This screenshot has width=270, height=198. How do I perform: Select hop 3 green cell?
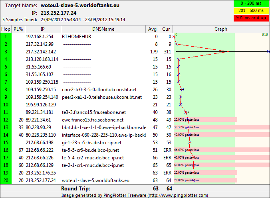[x=6, y=52]
